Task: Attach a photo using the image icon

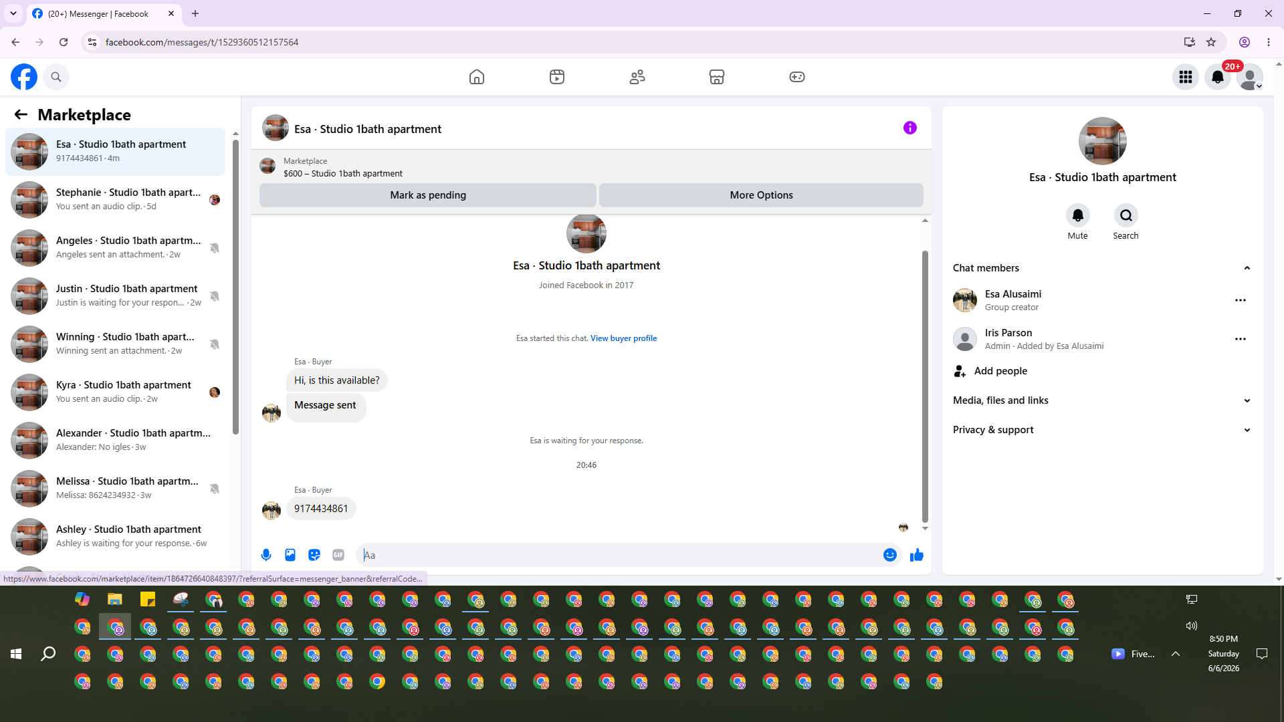Action: [x=290, y=555]
